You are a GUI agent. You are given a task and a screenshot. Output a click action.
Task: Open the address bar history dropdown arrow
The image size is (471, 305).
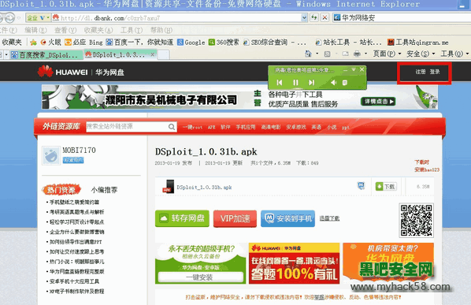304,17
